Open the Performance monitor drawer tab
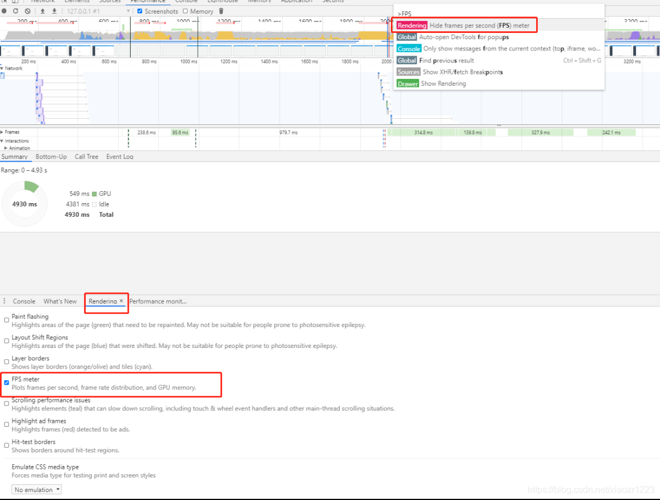Viewport: 660px width, 500px height. tap(158, 301)
